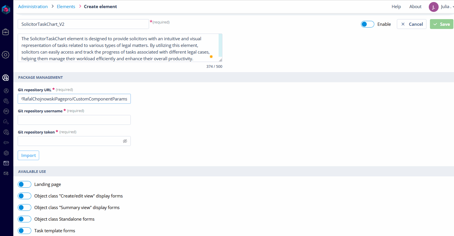Open the key icon in the sidebar
This screenshot has width=454, height=236.
click(x=6, y=142)
